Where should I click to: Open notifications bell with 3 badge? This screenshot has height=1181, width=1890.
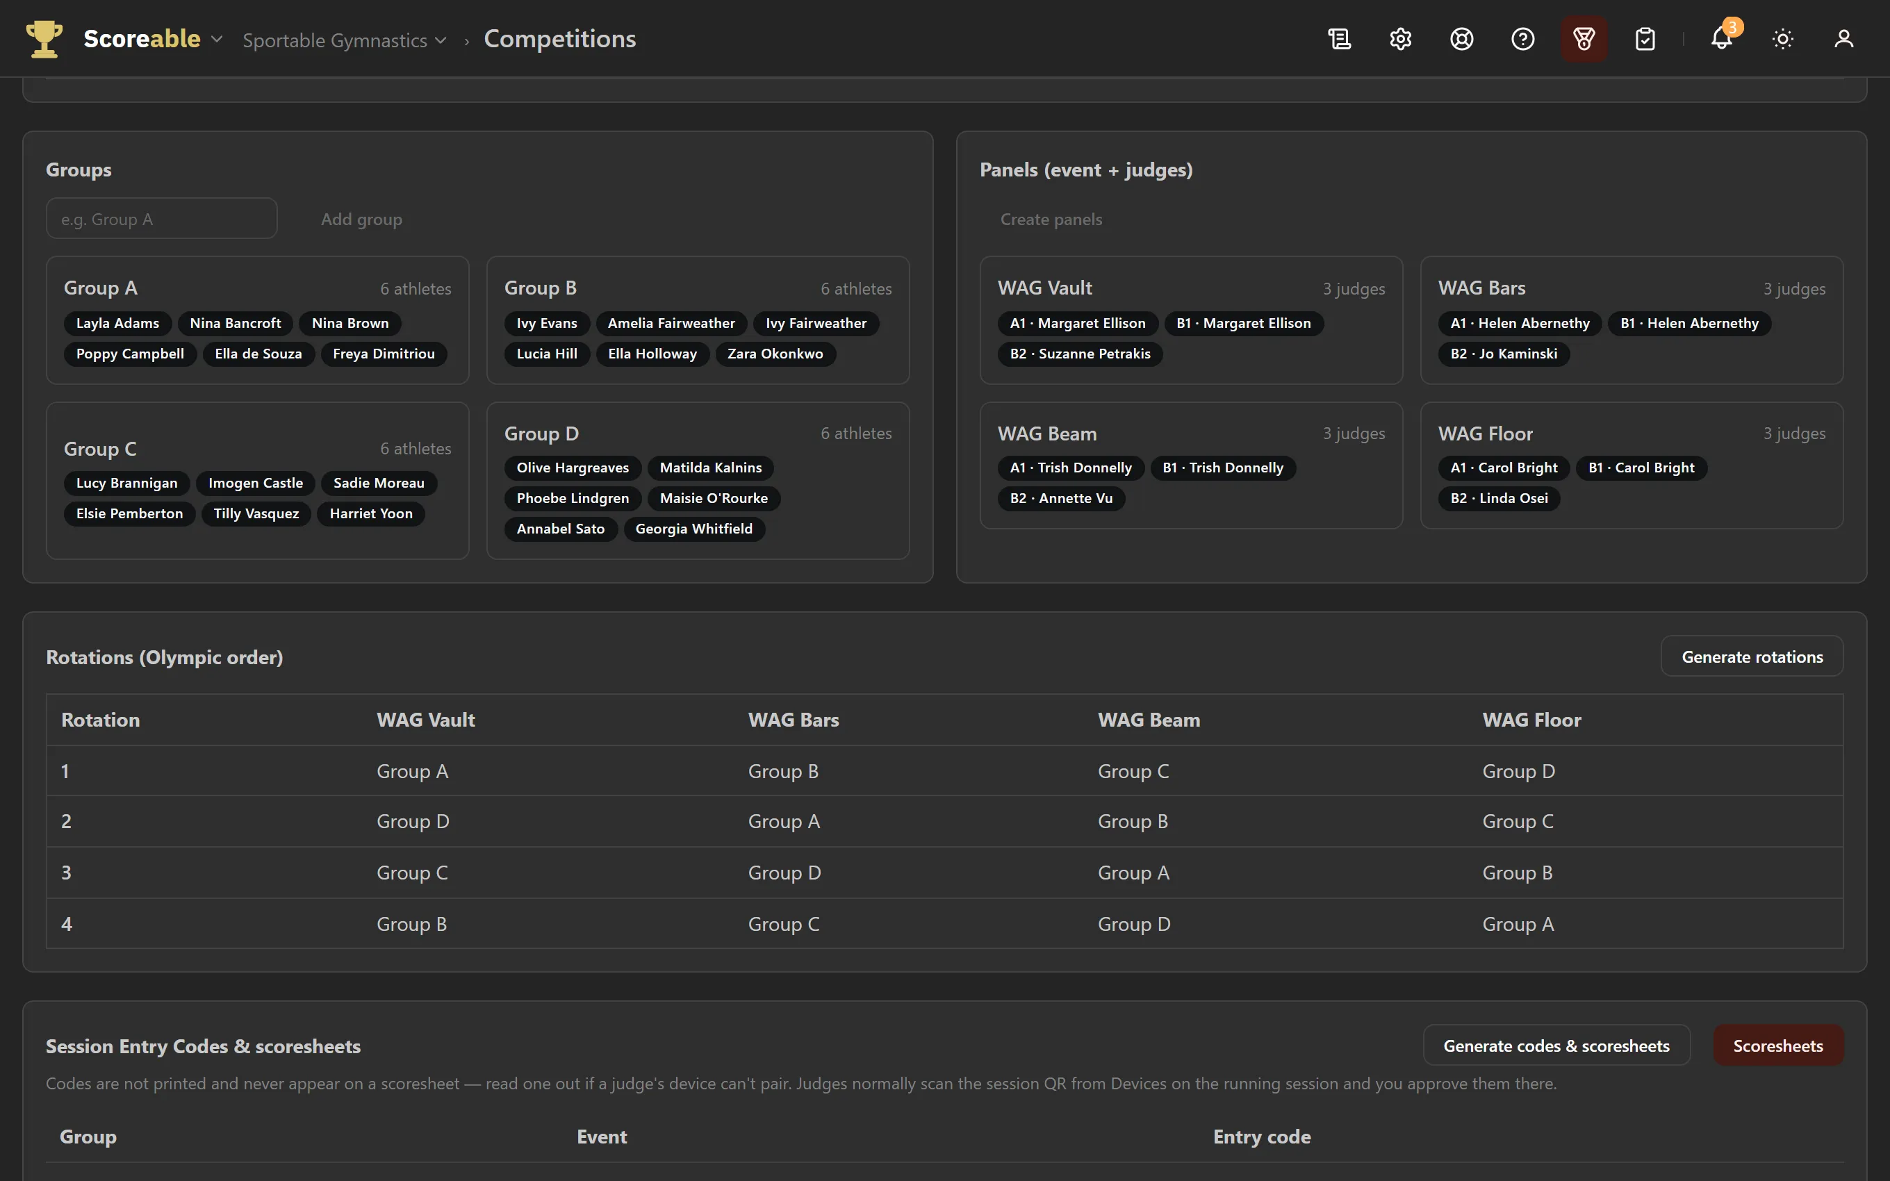tap(1721, 38)
